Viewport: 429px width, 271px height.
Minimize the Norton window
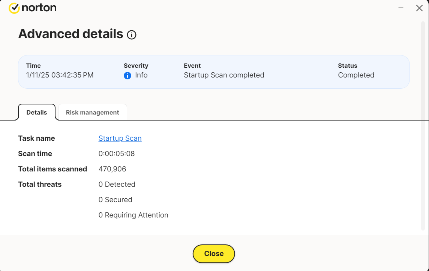(401, 8)
